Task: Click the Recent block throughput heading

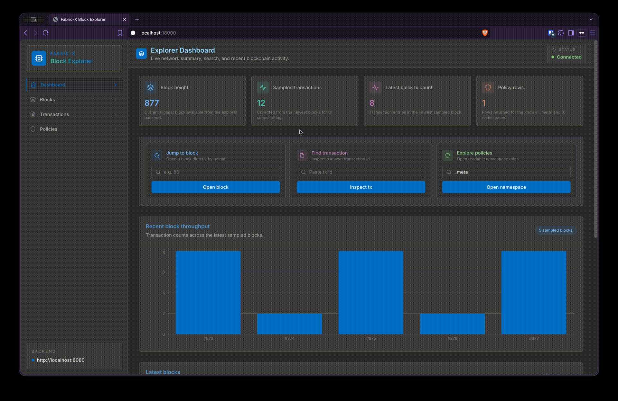Action: click(178, 226)
